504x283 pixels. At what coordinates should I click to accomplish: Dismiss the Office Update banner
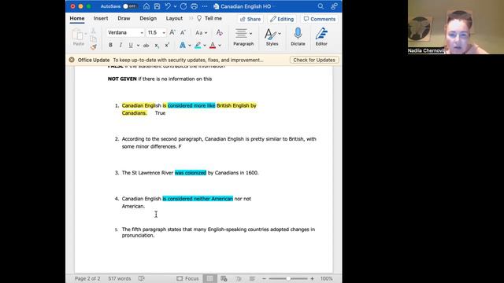72,60
